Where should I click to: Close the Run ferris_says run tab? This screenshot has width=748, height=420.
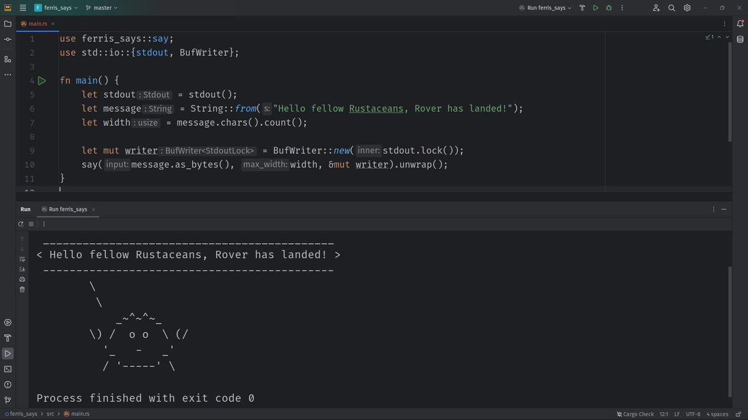(95, 210)
